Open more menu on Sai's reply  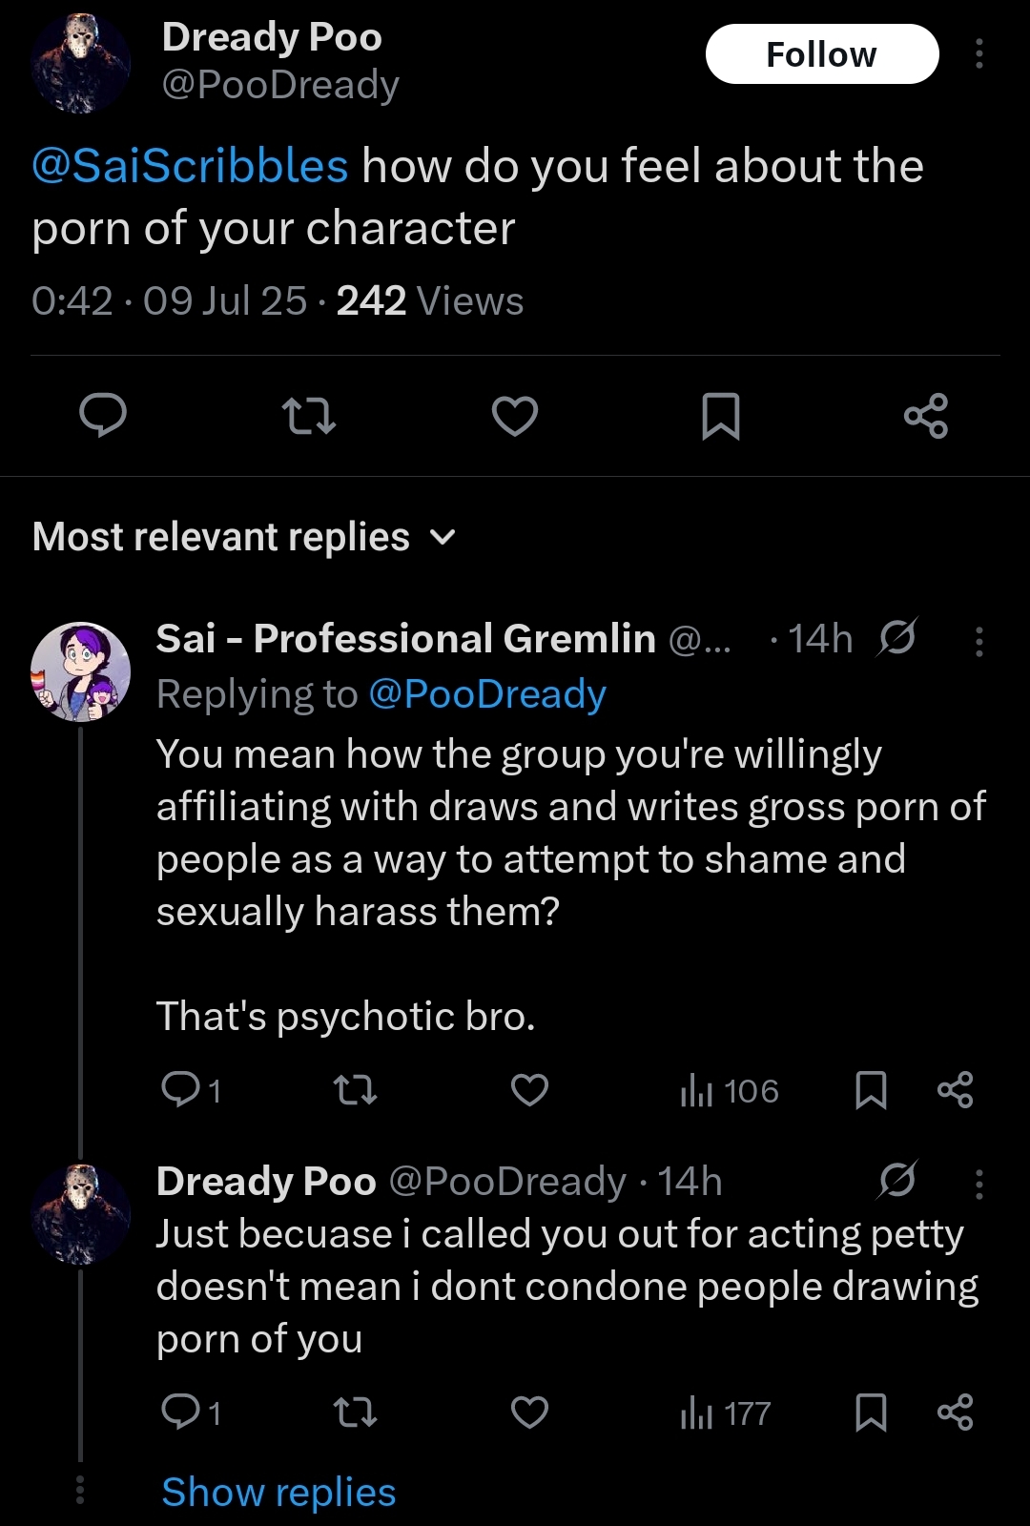tap(978, 642)
